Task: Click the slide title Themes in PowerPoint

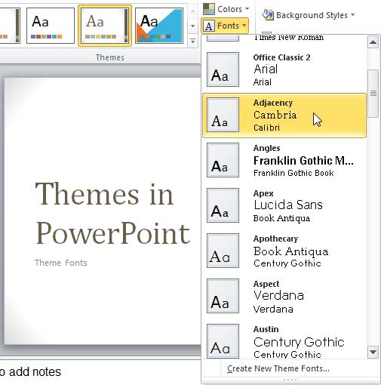Action: coord(112,213)
